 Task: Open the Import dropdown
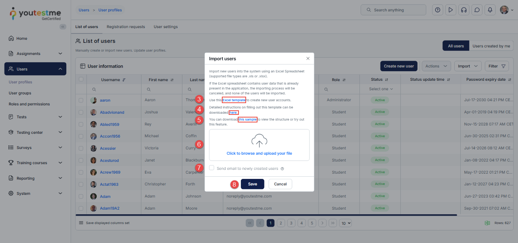468,66
